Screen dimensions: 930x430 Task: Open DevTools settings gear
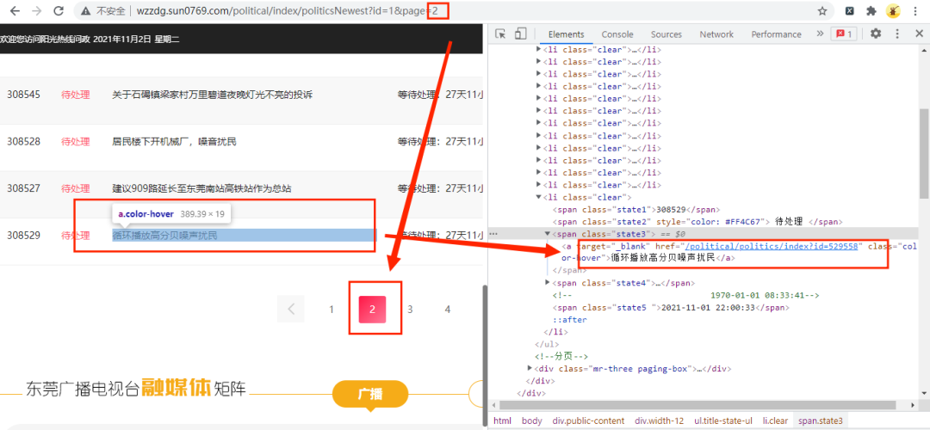tap(876, 34)
